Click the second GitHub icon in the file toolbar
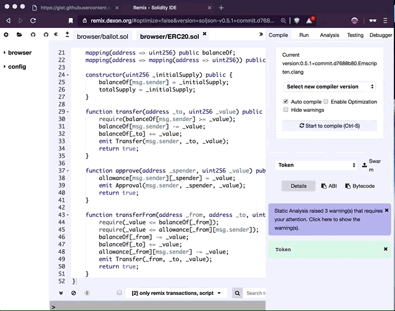Image resolution: width=395 pixels, height=311 pixels. coord(46,35)
